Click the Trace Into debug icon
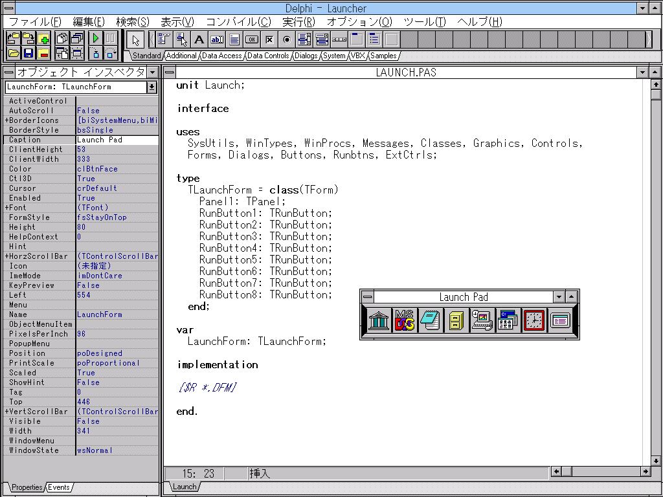This screenshot has width=663, height=497. pos(96,53)
